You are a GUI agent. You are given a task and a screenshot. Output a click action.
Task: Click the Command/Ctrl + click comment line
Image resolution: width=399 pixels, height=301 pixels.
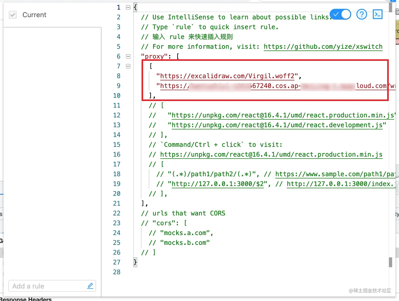tap(215, 145)
